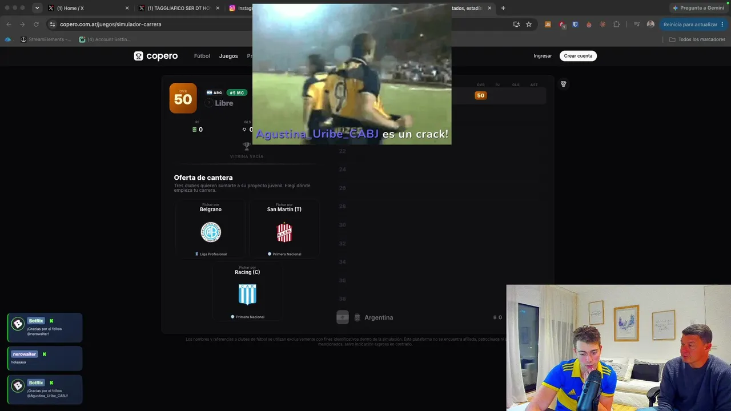
Task: Click the Oferta de cantera heading
Action: click(203, 178)
